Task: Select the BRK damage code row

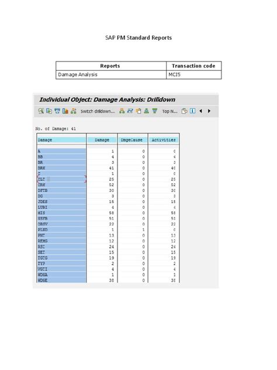Action: tap(61, 168)
